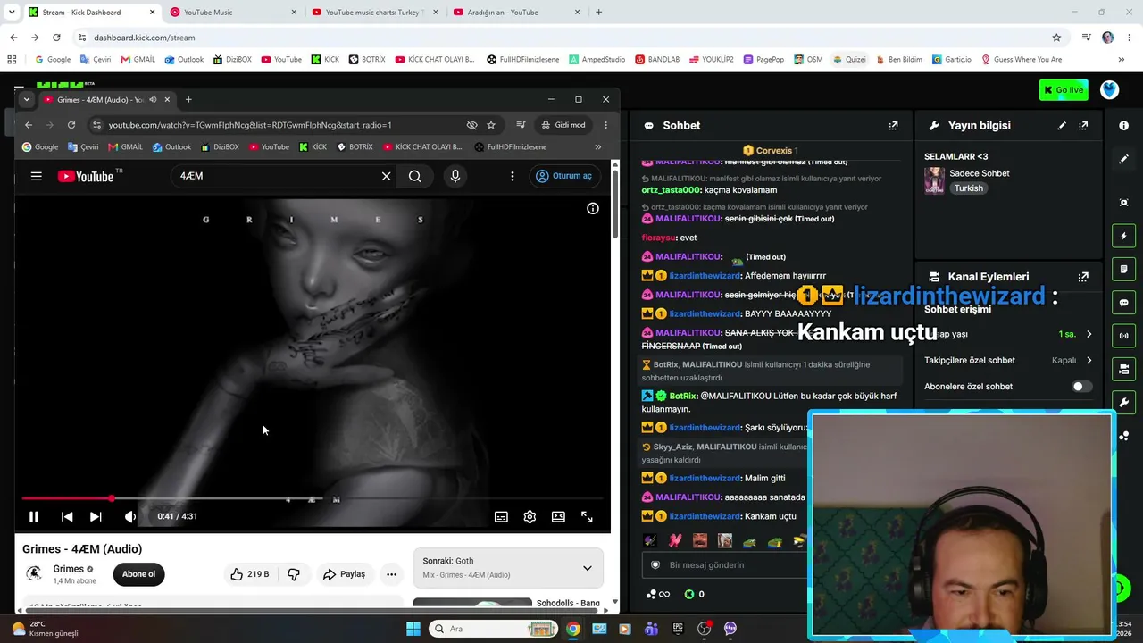Open YouTube three-dot settings menu
Image resolution: width=1143 pixels, height=643 pixels.
pos(512,176)
